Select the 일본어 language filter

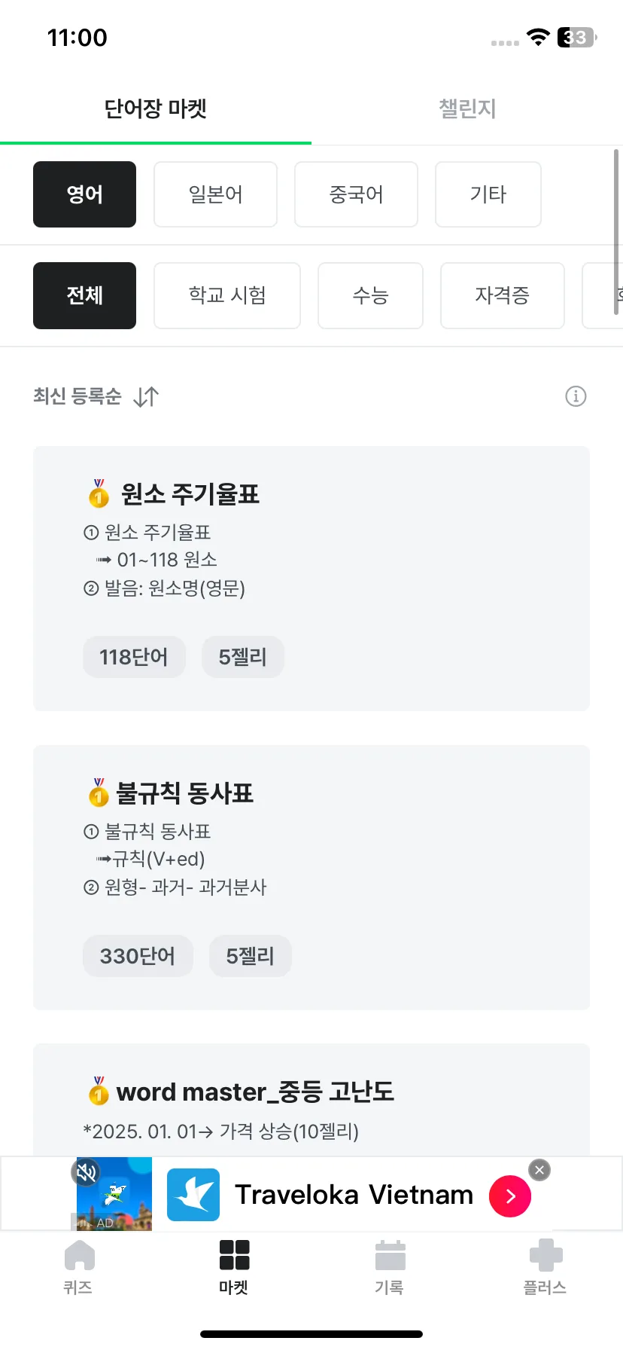tap(216, 194)
